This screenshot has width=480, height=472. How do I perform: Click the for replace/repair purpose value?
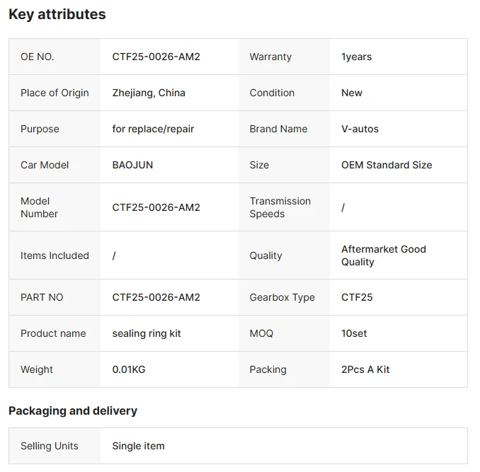153,129
